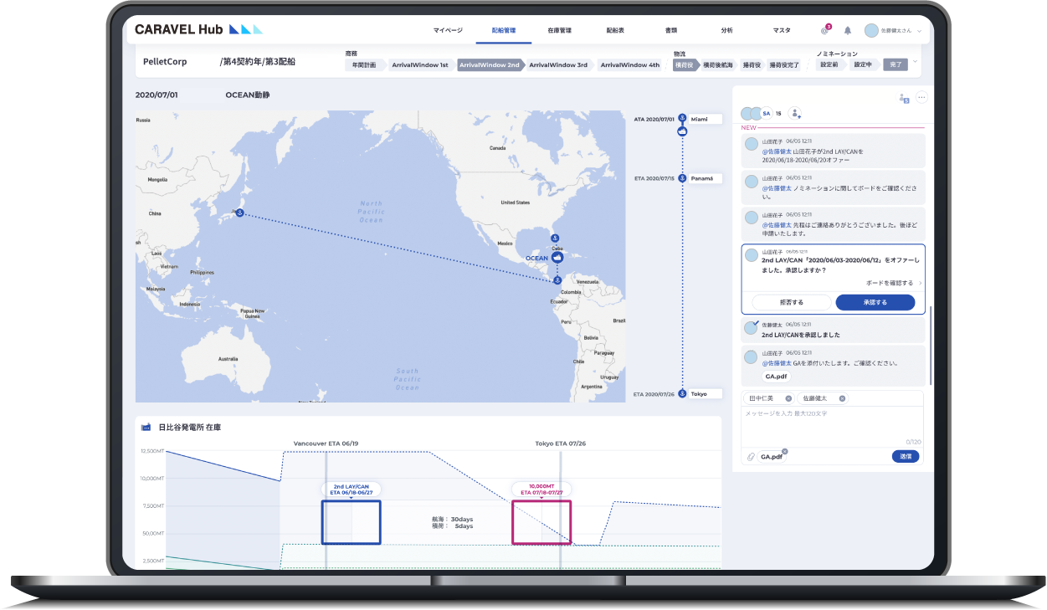
Task: Expand the status bar chevron beside 完了
Action: click(x=915, y=61)
